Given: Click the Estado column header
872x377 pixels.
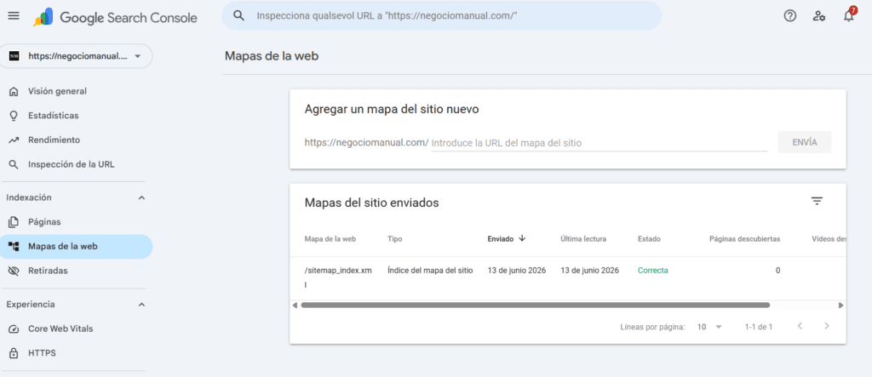Looking at the screenshot, I should (649, 238).
